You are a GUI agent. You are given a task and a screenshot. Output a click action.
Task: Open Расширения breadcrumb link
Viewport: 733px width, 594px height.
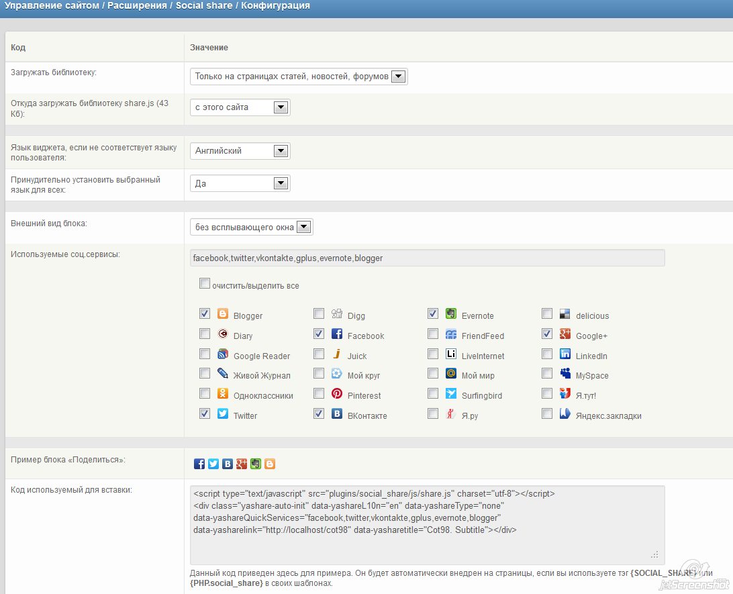[137, 5]
